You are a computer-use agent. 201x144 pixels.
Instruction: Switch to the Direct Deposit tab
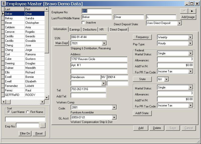(118, 30)
